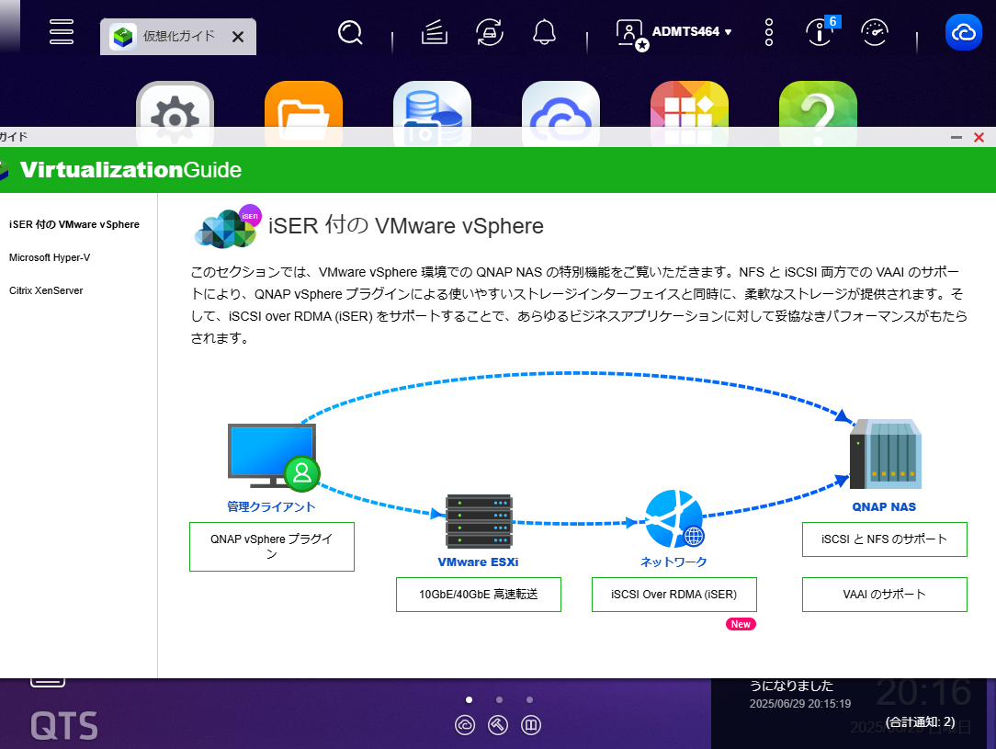
Task: Click the 管理クライアント monitor image
Action: coord(274,457)
